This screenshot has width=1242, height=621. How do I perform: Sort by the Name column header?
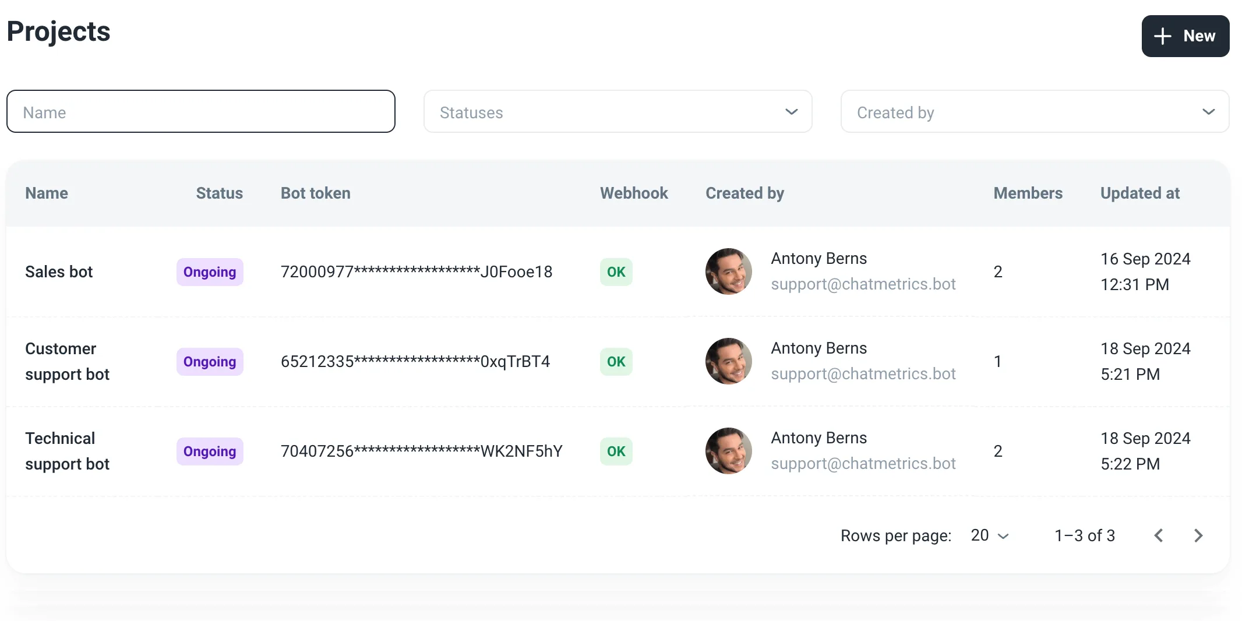[47, 193]
